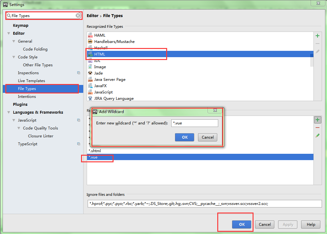The image size is (327, 234).
Task: Click Cancel at the bottom of Settings
Action: point(265,225)
